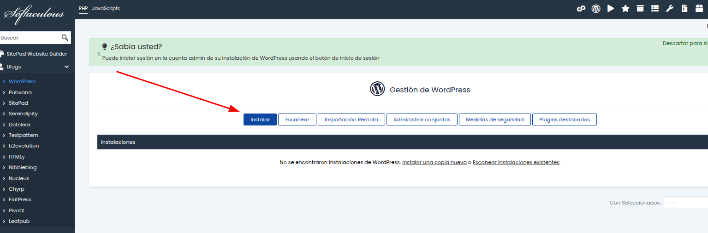Follow the Instalar una copia nueva link
This screenshot has width=708, height=233.
pos(434,162)
